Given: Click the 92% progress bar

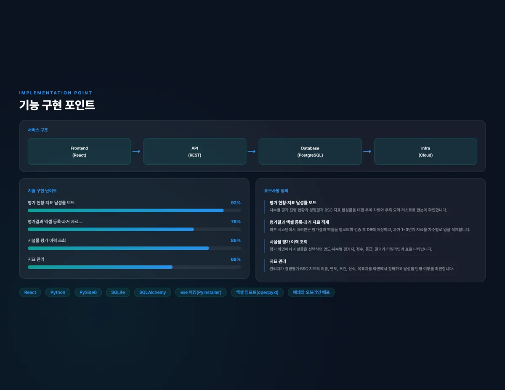Looking at the screenshot, I should click(134, 210).
